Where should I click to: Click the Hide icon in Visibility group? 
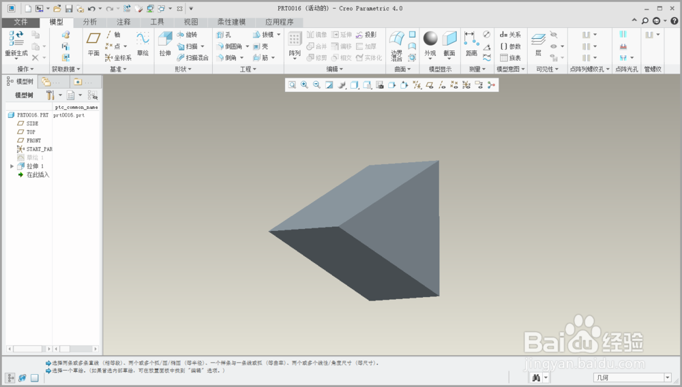point(553,35)
